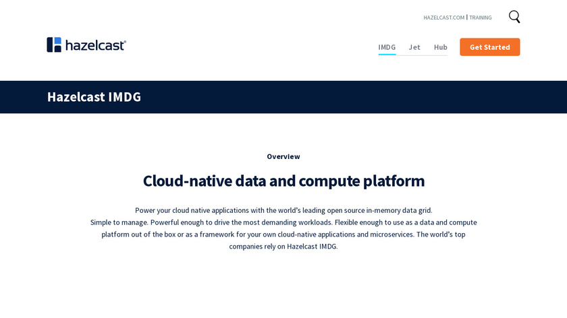Viewport: 567px width, 318px height.
Task: Switch to the Jet navigation tab
Action: [x=414, y=47]
